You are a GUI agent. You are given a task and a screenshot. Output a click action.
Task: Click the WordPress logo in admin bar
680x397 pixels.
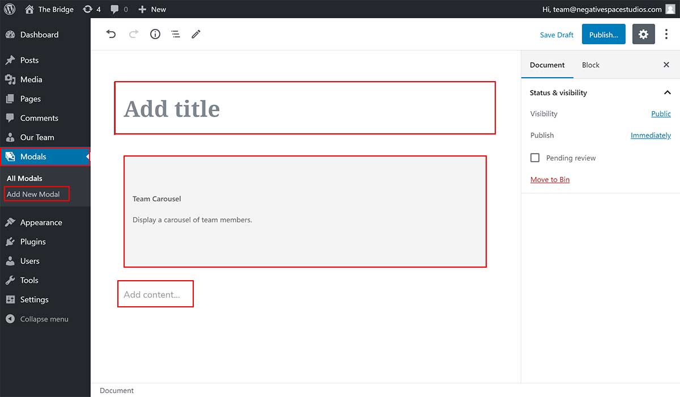[10, 9]
